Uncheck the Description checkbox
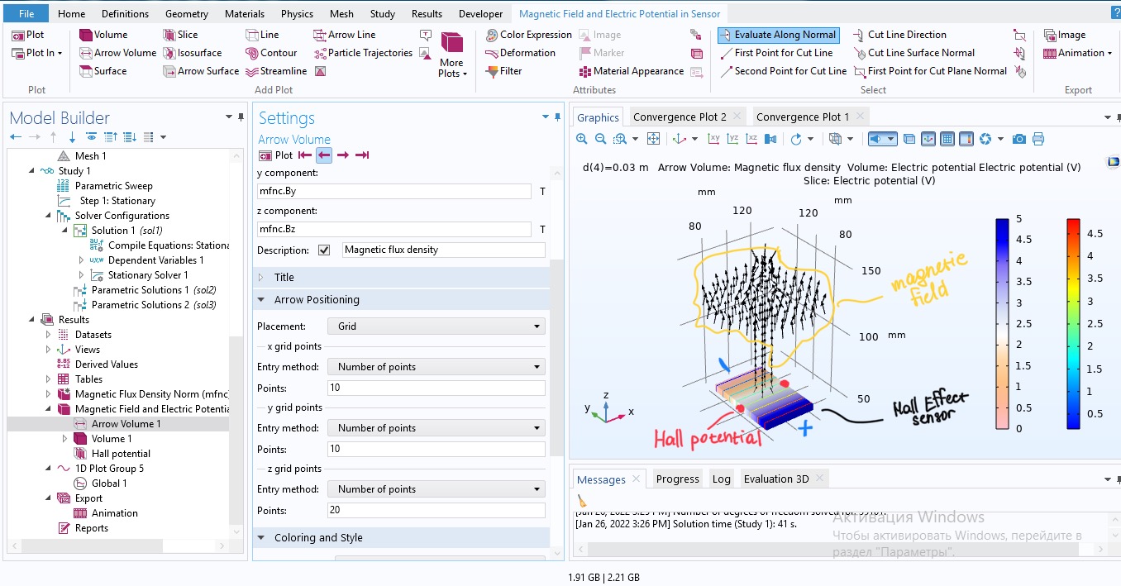 (x=324, y=250)
